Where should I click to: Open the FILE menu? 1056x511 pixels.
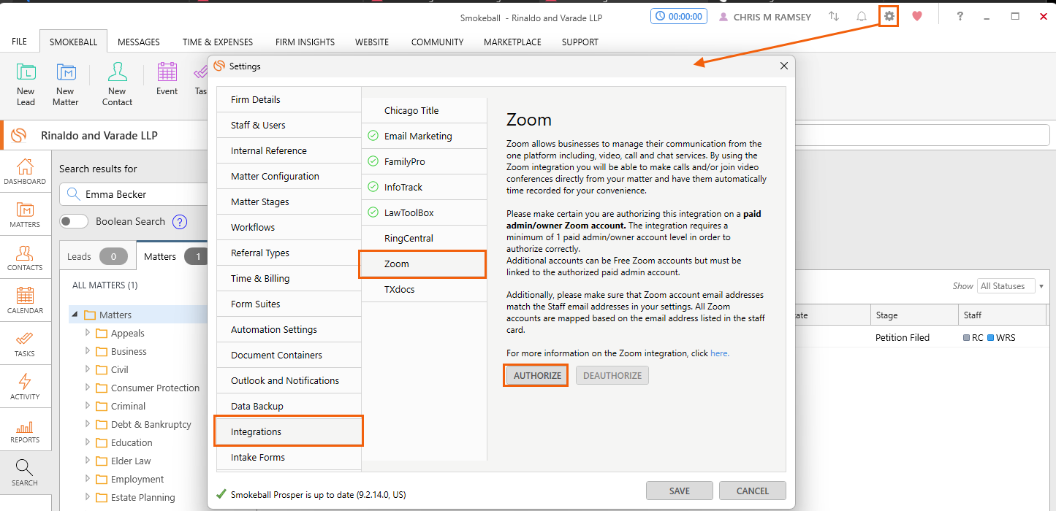click(20, 42)
